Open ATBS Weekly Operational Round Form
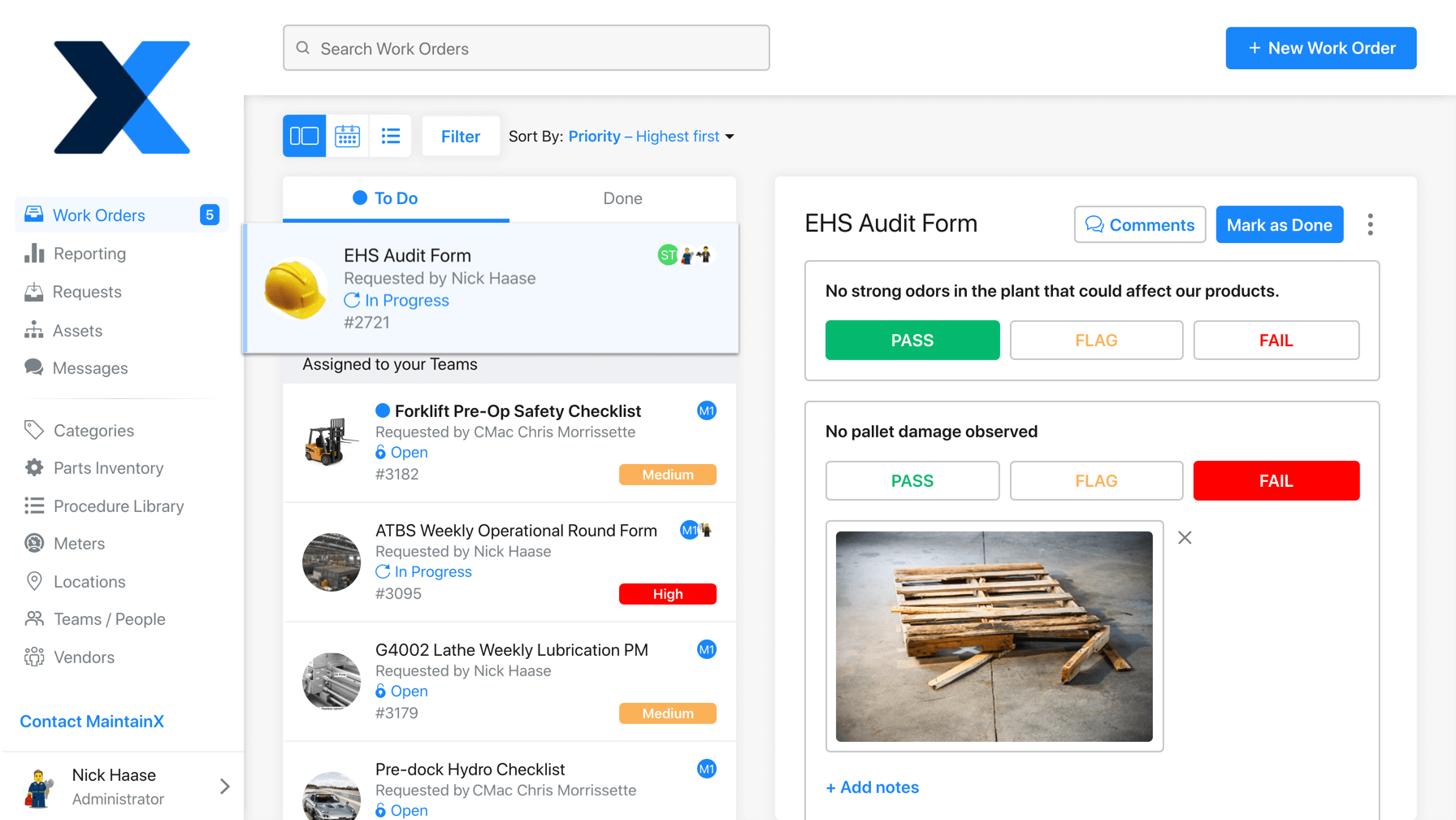Screen dimensions: 1456x820 (x=509, y=562)
